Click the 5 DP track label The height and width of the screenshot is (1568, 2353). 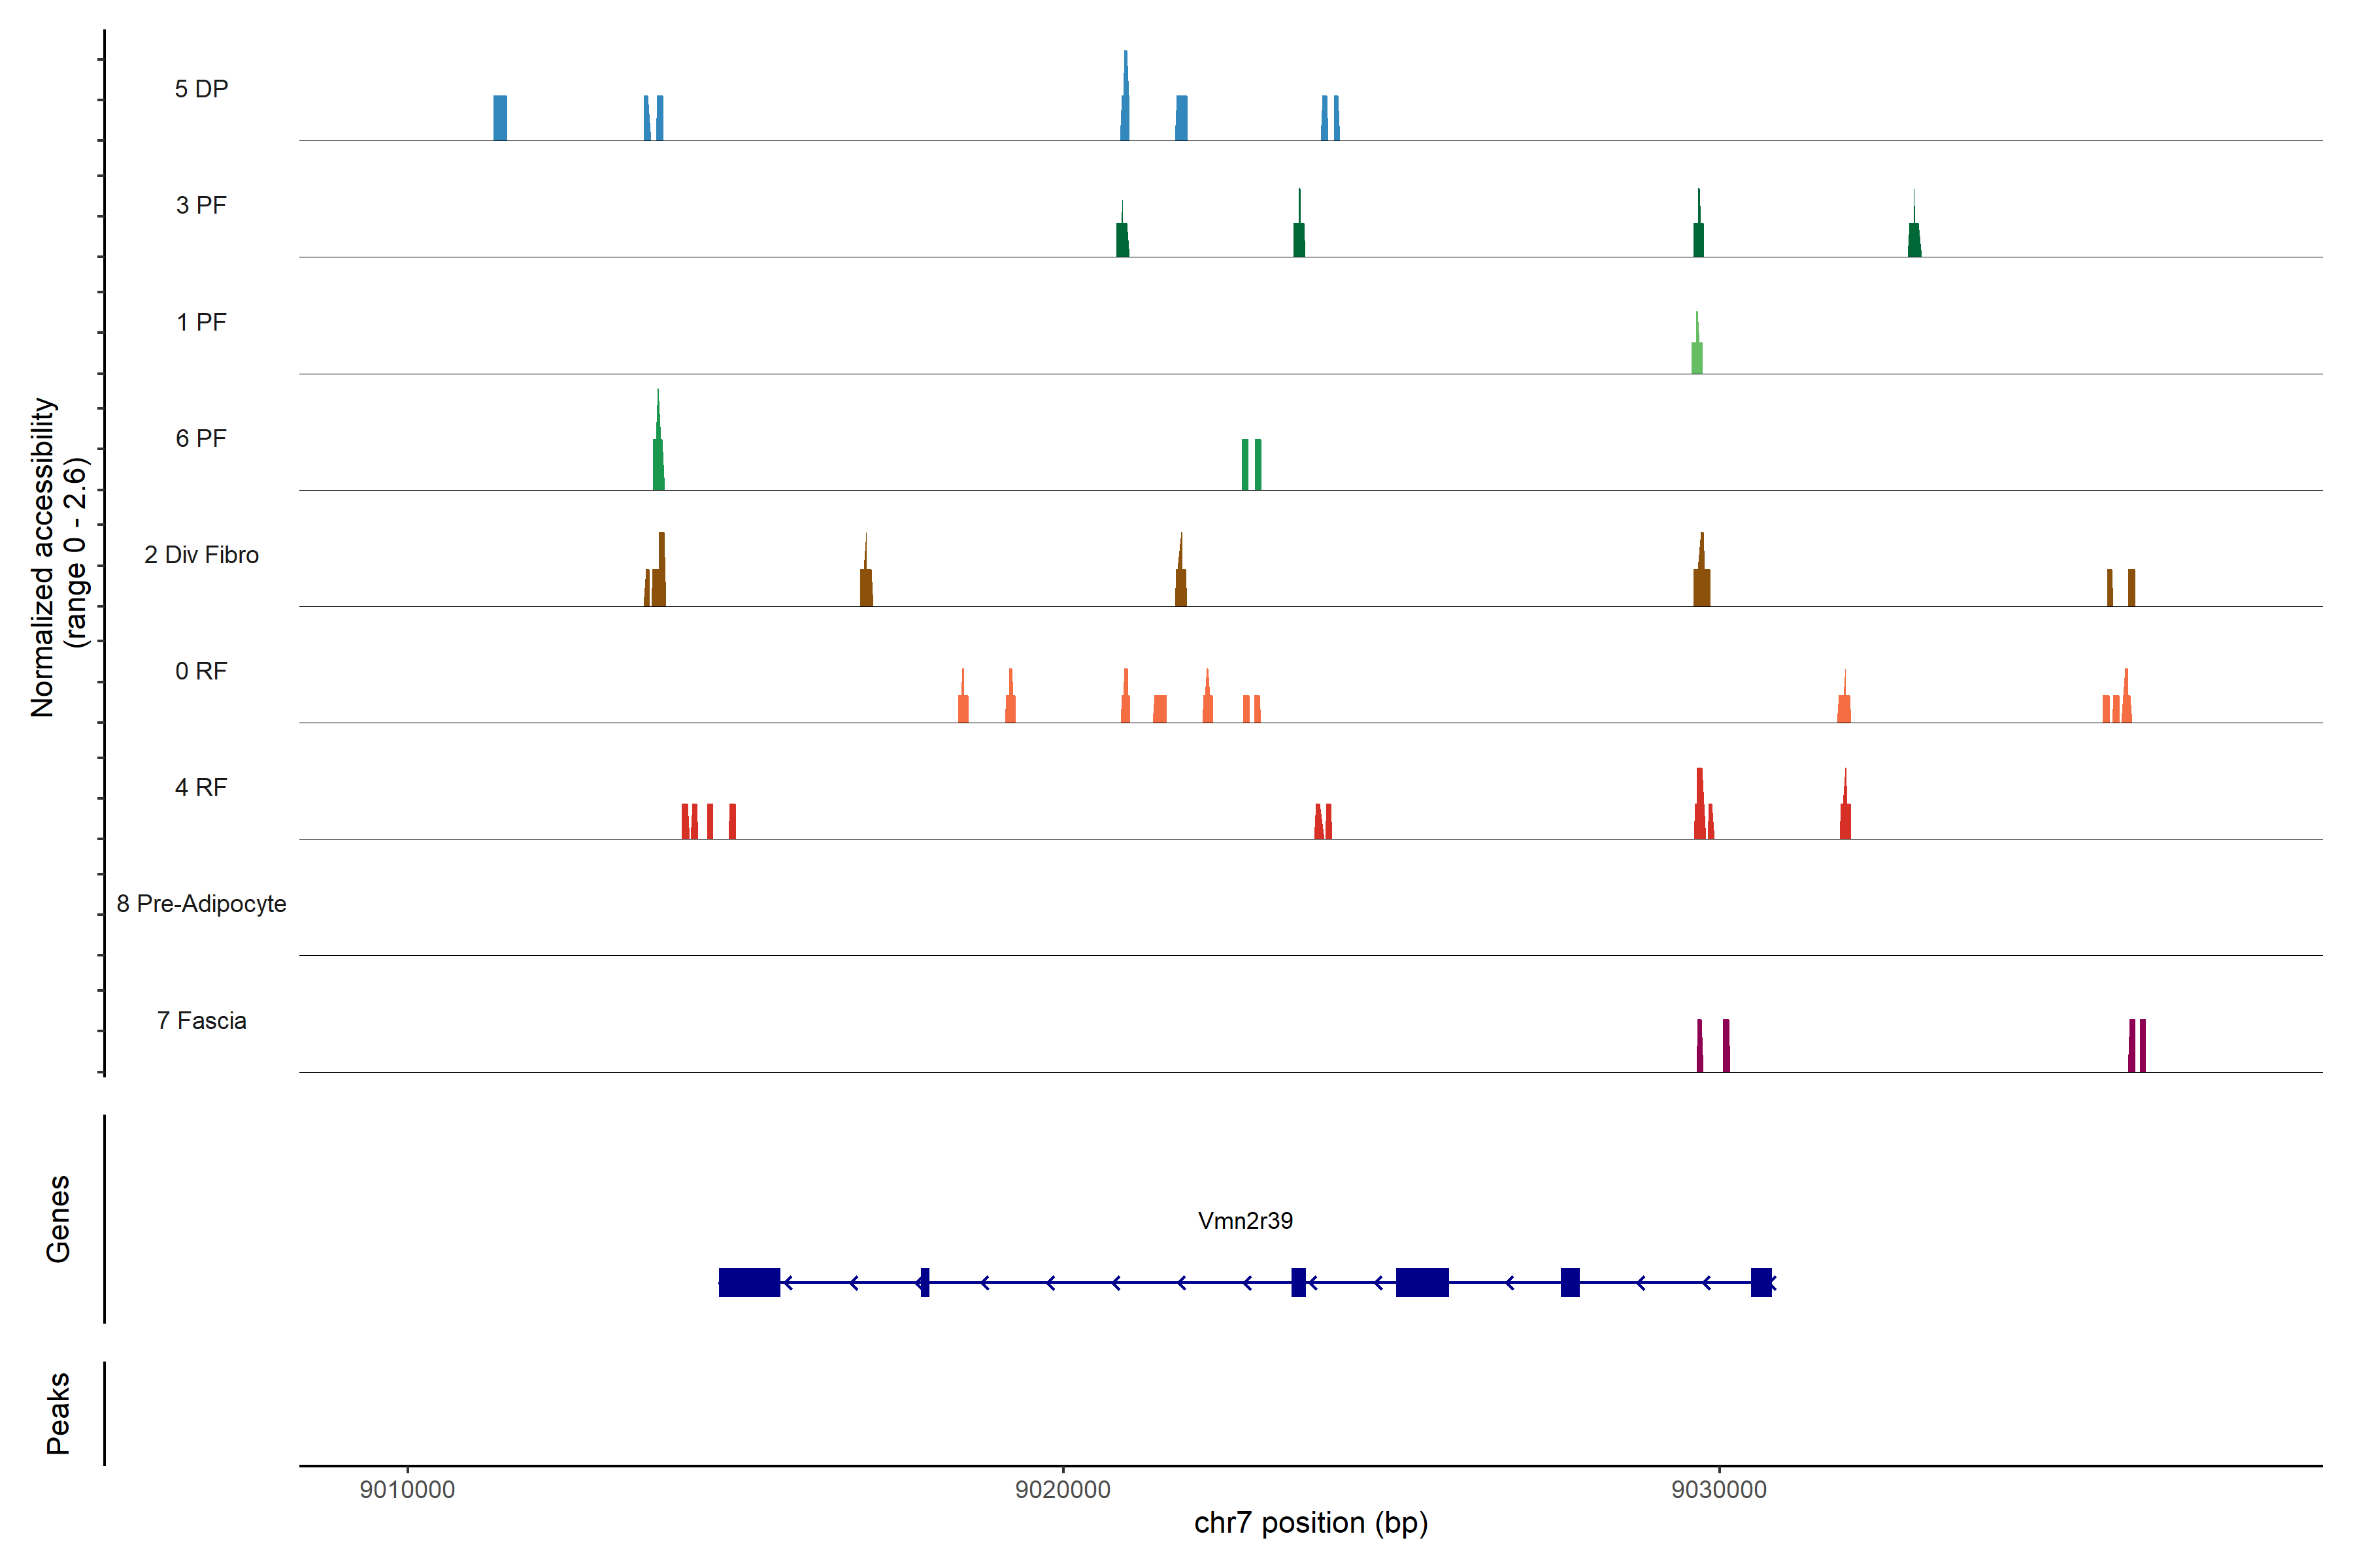coord(201,89)
